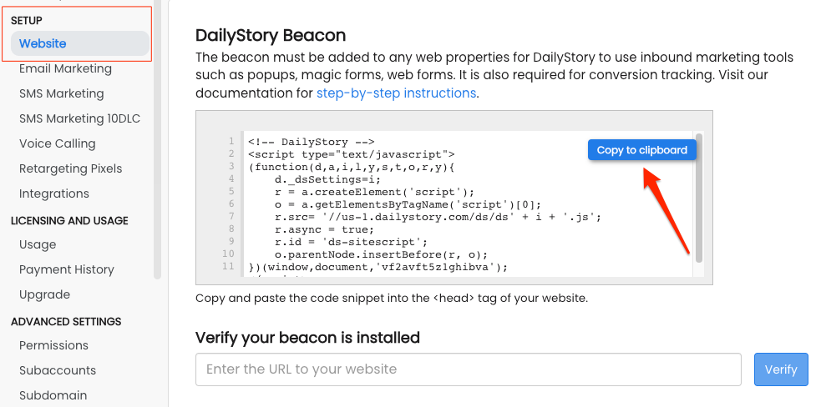Select Voice Calling in sidebar
Viewport: 821px width, 407px height.
click(57, 143)
